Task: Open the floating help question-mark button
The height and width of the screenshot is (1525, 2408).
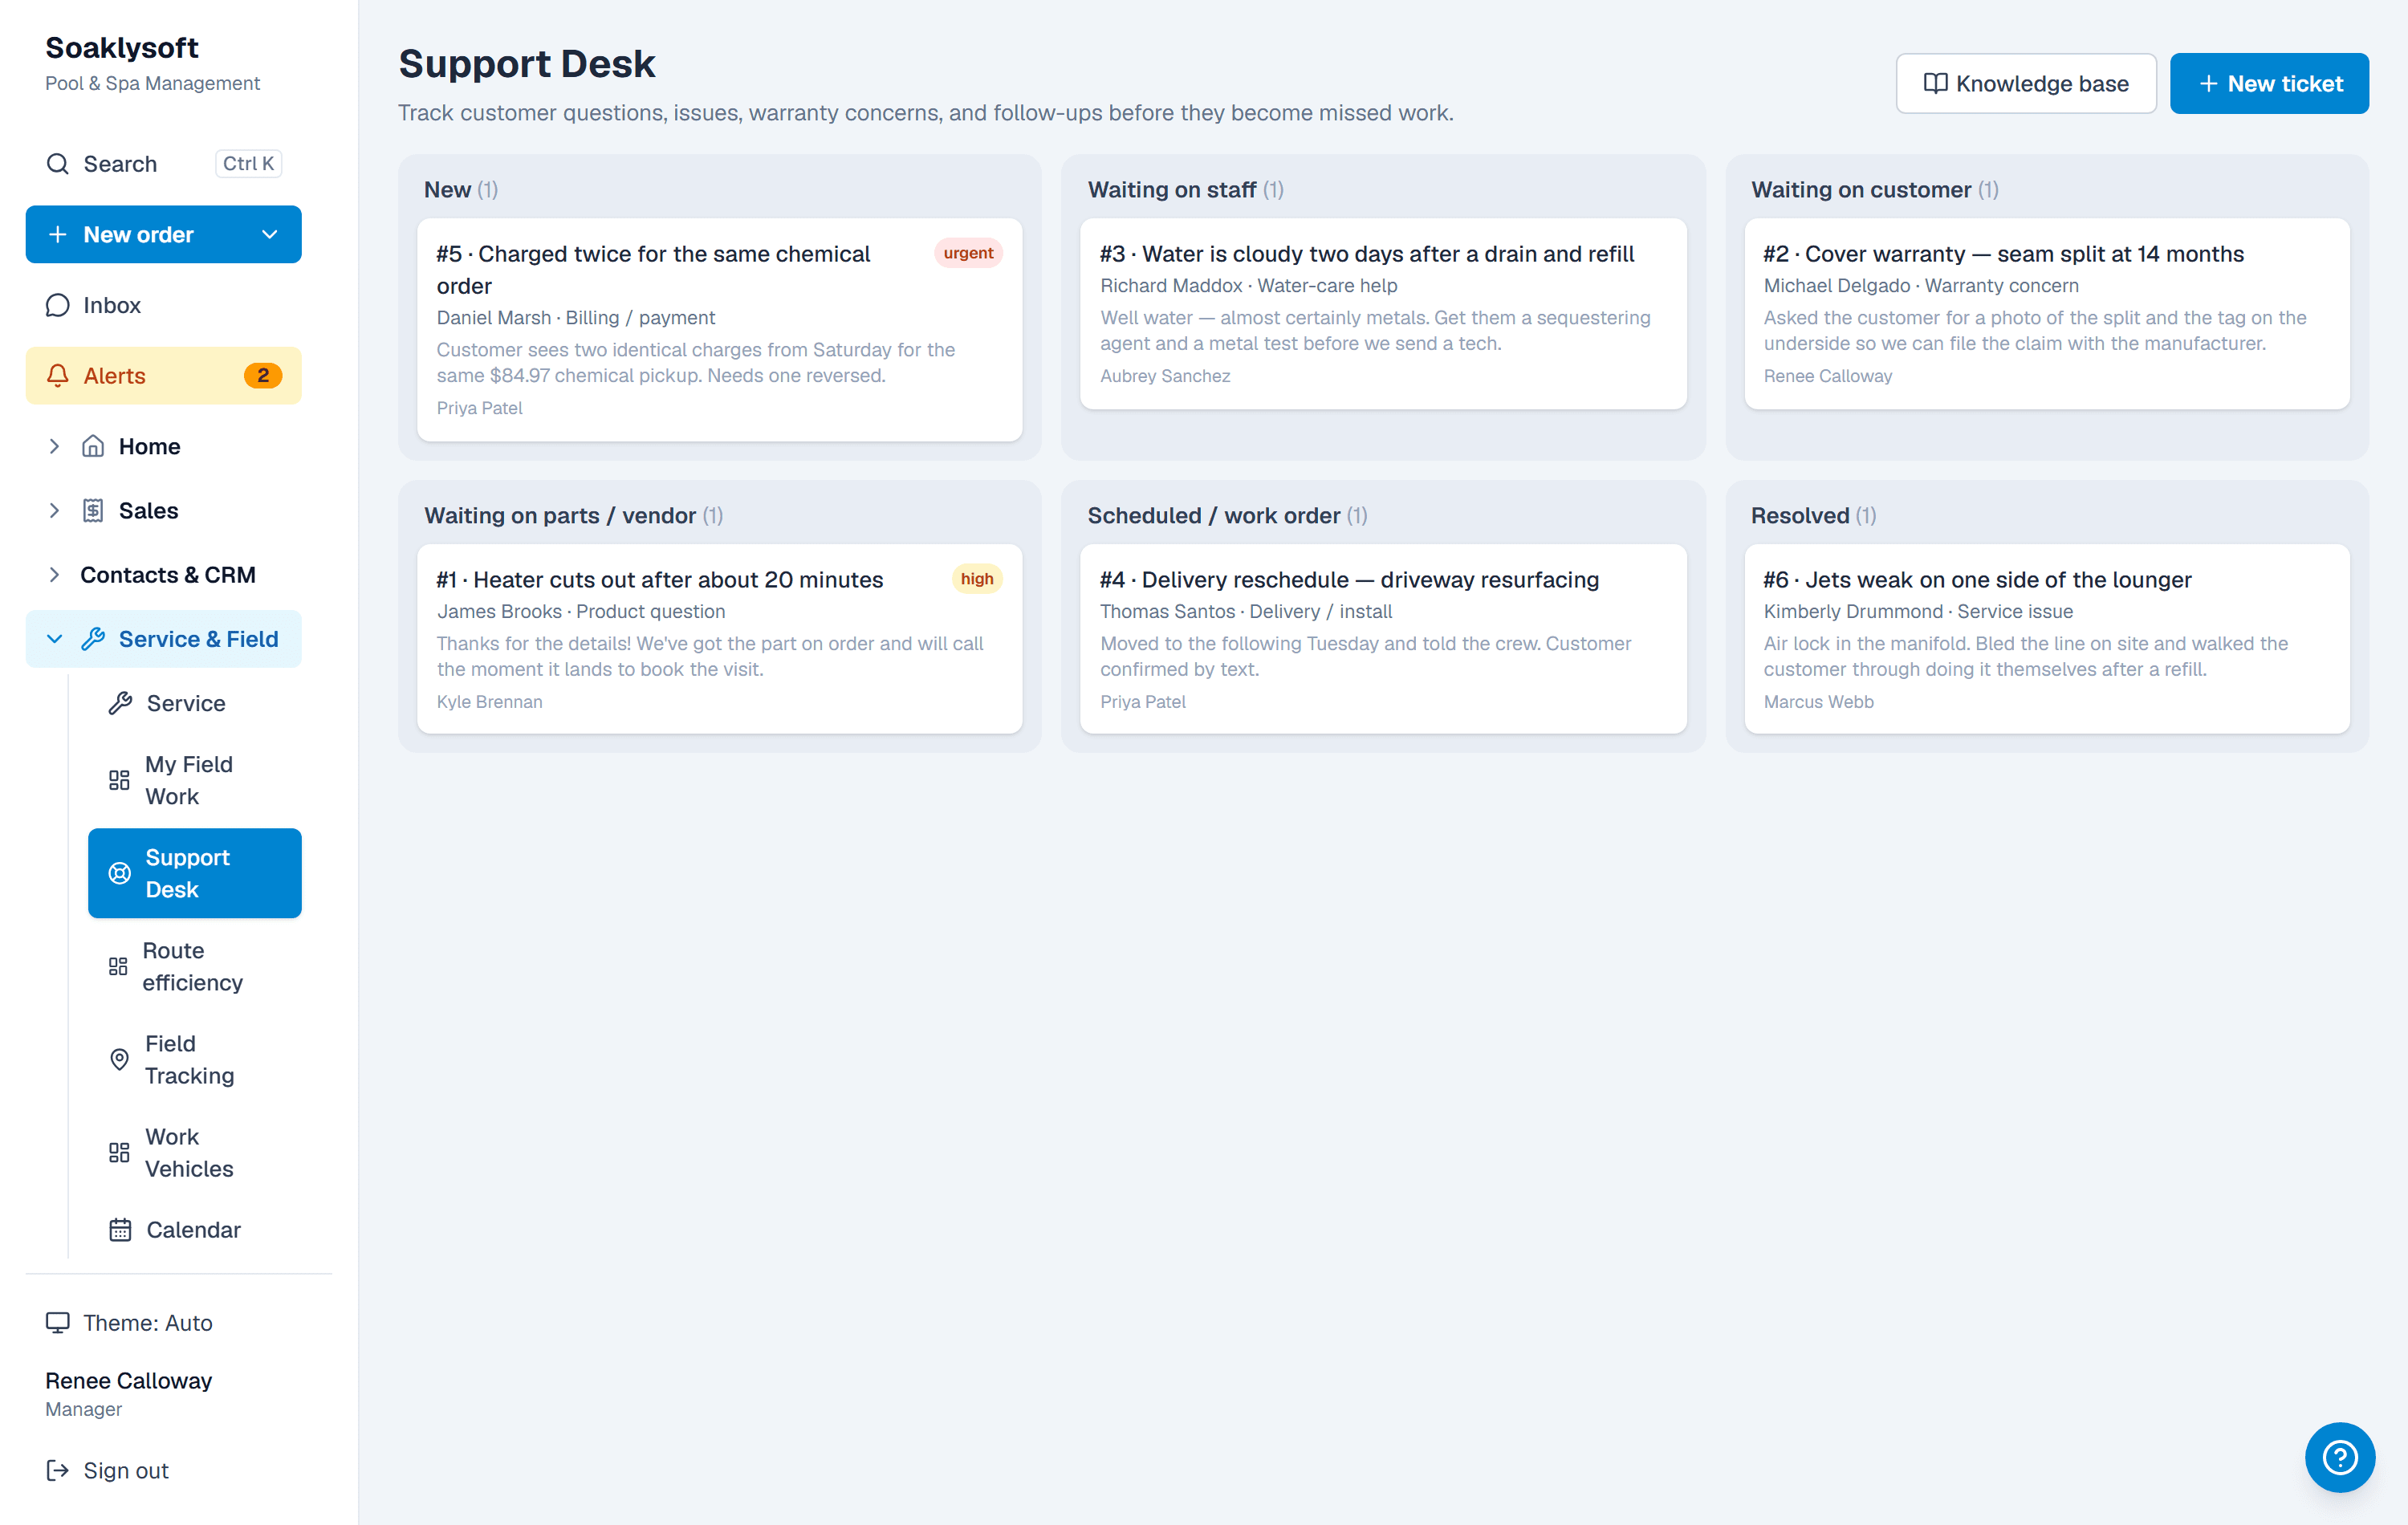Action: (x=2339, y=1456)
